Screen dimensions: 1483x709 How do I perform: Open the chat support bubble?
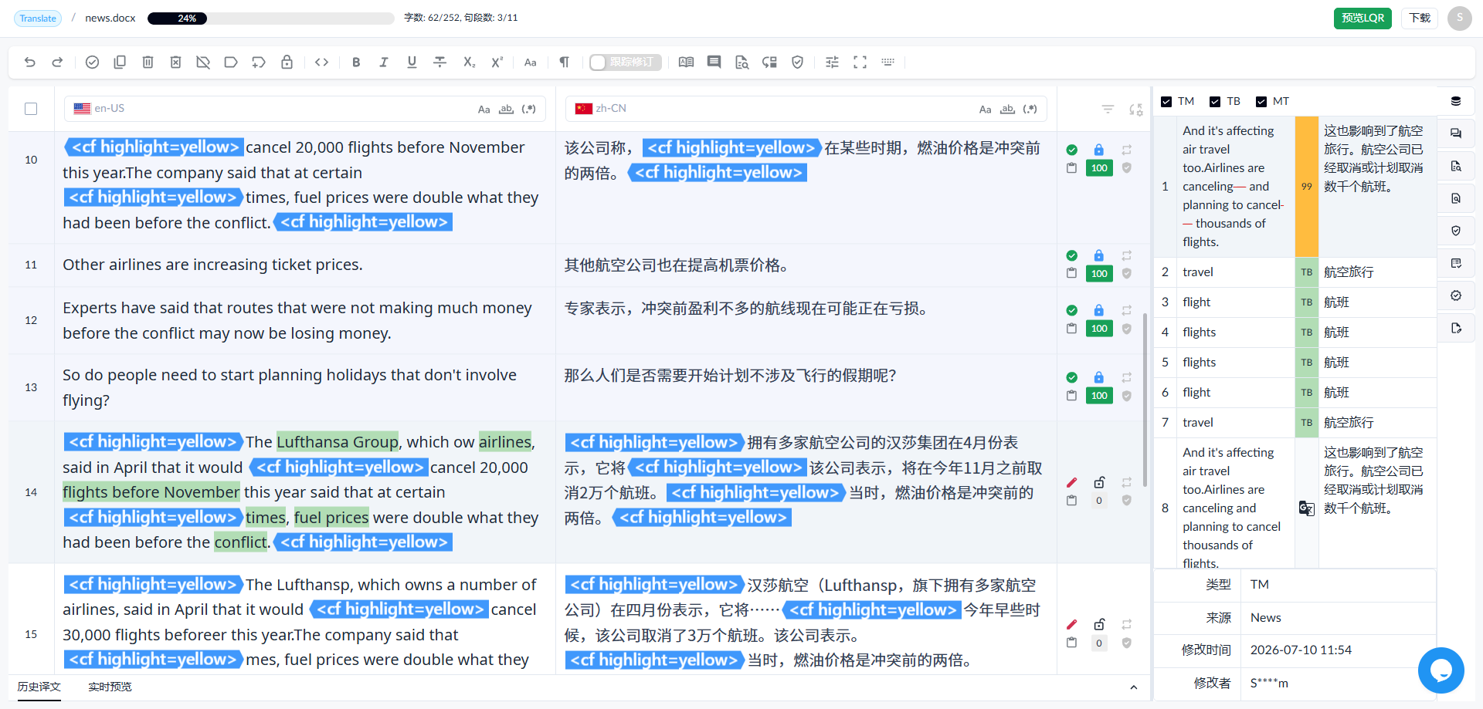pos(1441,670)
